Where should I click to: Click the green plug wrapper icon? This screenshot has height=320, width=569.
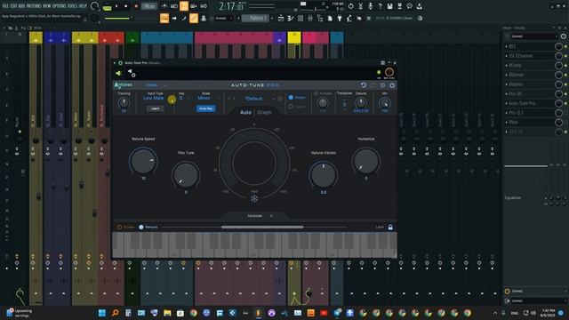pos(118,73)
